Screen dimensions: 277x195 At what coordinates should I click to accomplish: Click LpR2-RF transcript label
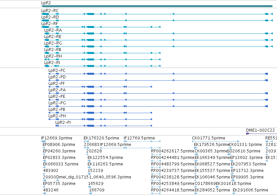(50, 24)
